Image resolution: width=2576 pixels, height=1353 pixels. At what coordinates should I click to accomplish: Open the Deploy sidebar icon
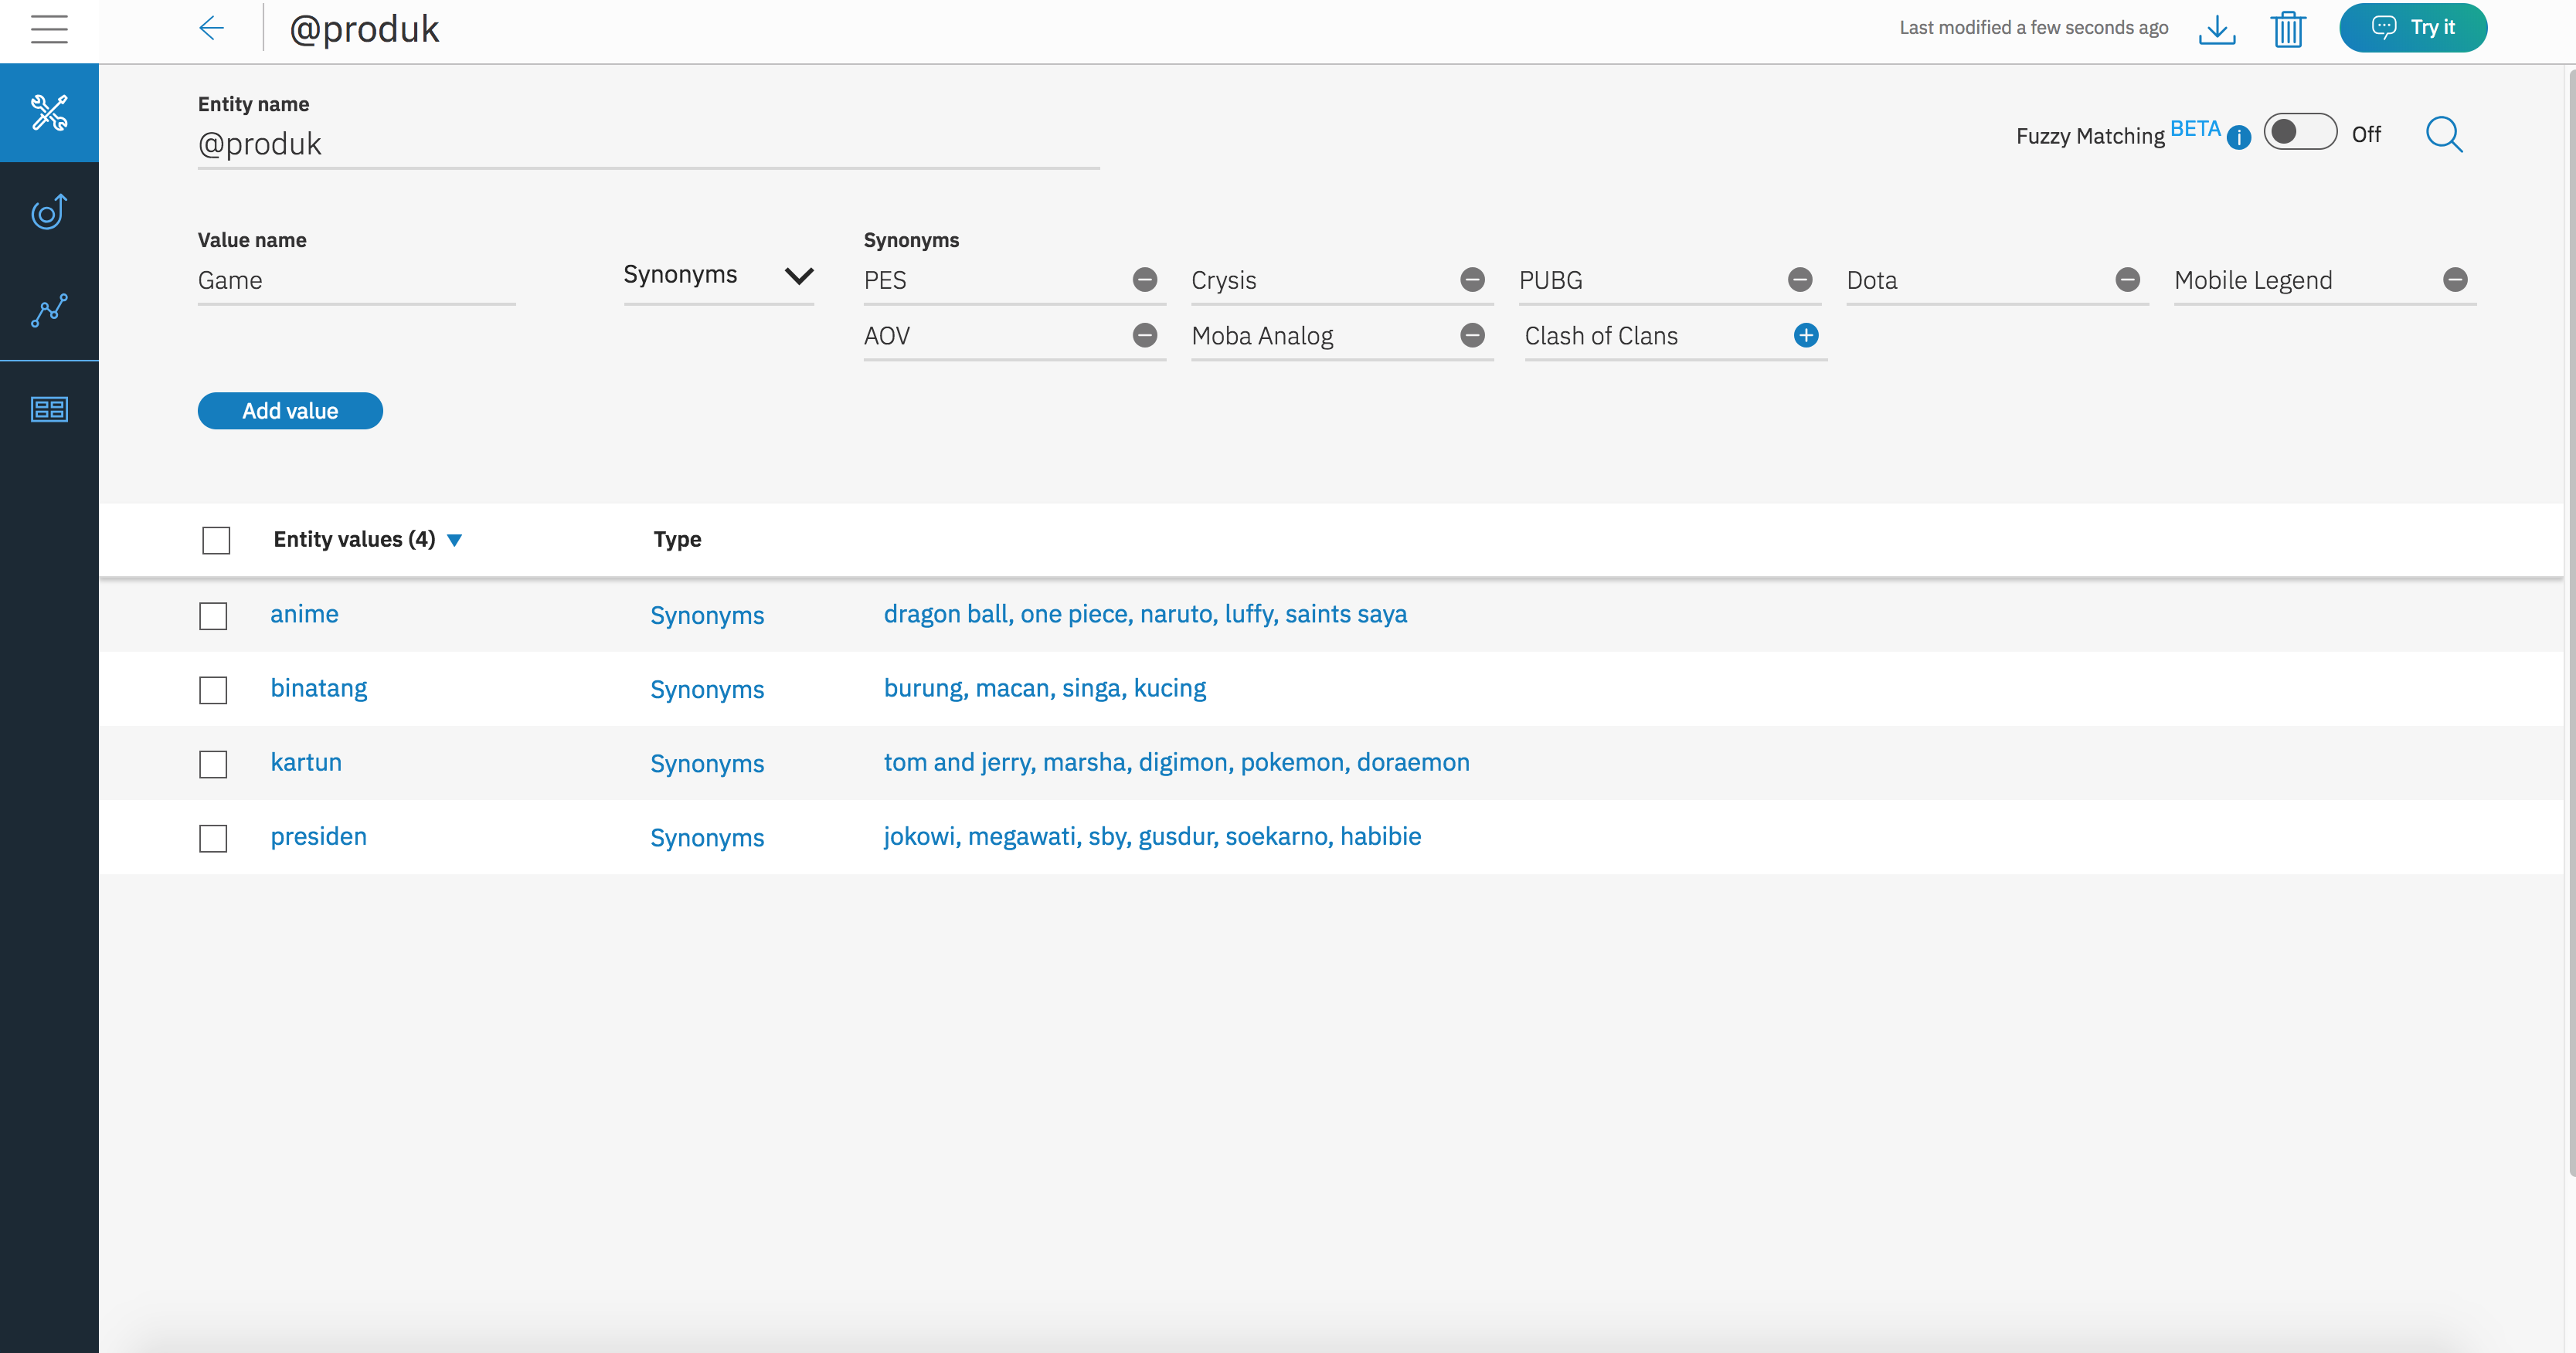pos(49,211)
